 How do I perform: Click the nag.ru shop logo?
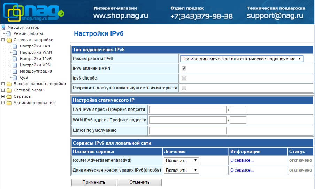pos(33,13)
